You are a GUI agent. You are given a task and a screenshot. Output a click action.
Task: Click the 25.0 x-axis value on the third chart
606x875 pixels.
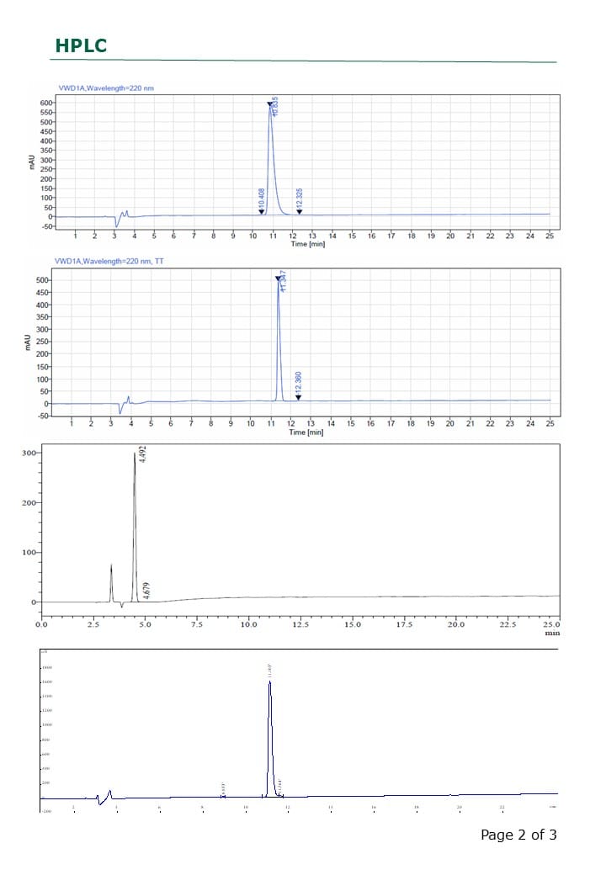pyautogui.click(x=551, y=624)
